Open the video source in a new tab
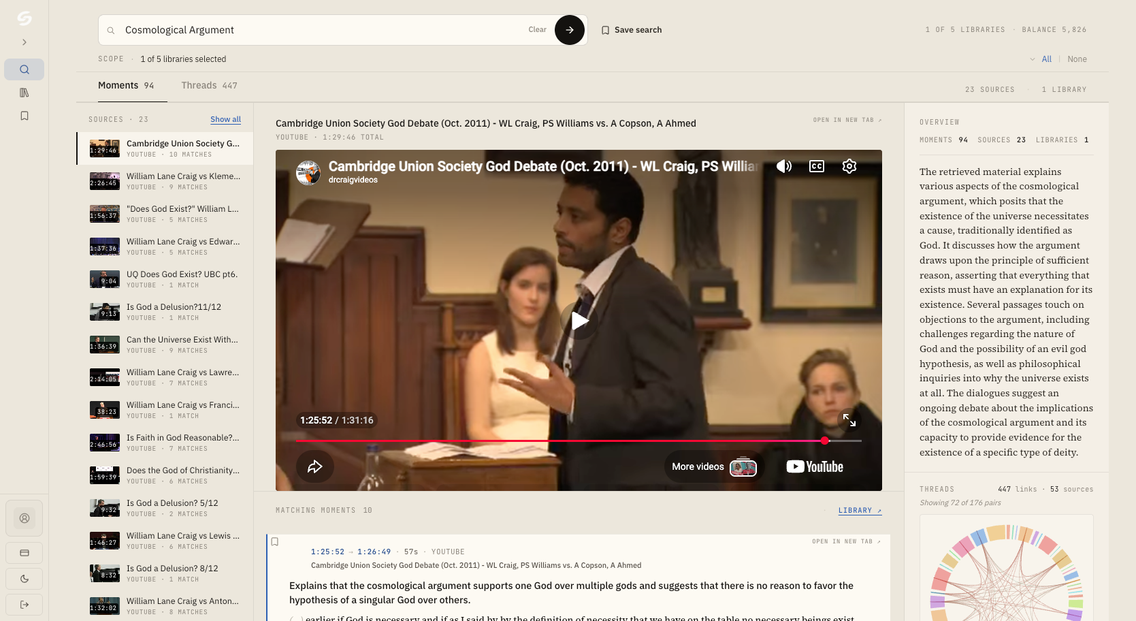 847,120
